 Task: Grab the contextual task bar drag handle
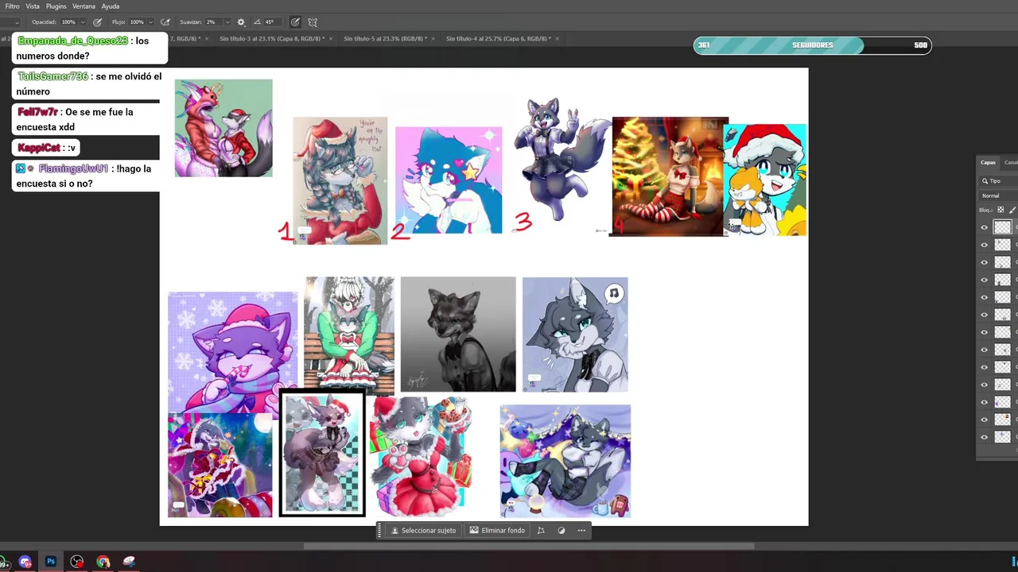coord(380,531)
